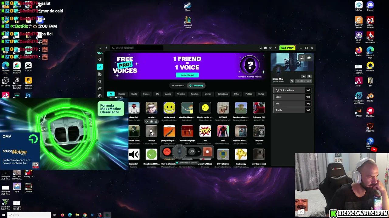Select the Movies category filter
389x218 pixels.
[208, 94]
